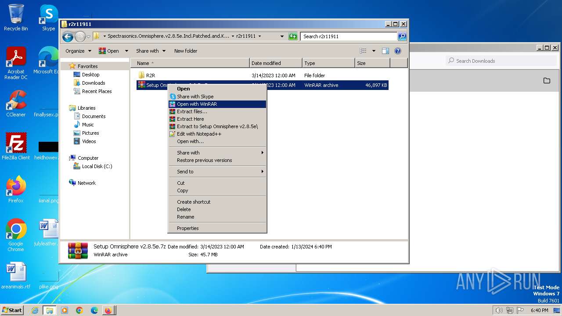Open new-folder icon in Downloads window
The width and height of the screenshot is (562, 316).
547,81
